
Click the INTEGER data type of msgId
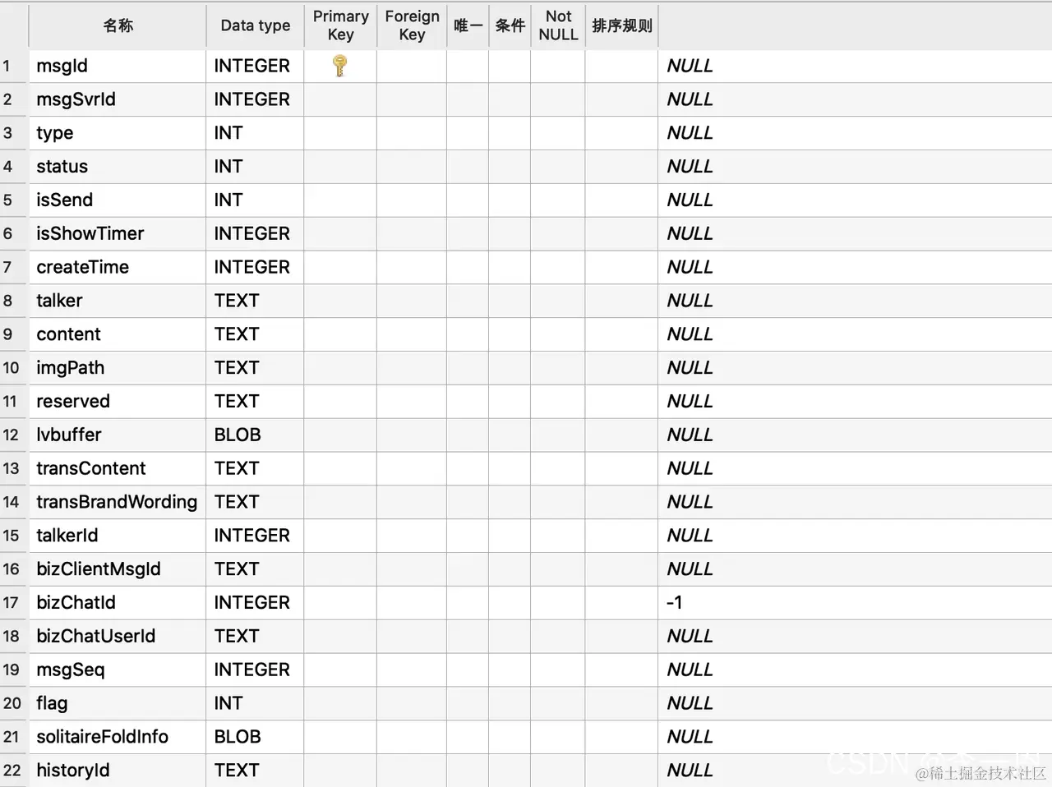click(251, 66)
